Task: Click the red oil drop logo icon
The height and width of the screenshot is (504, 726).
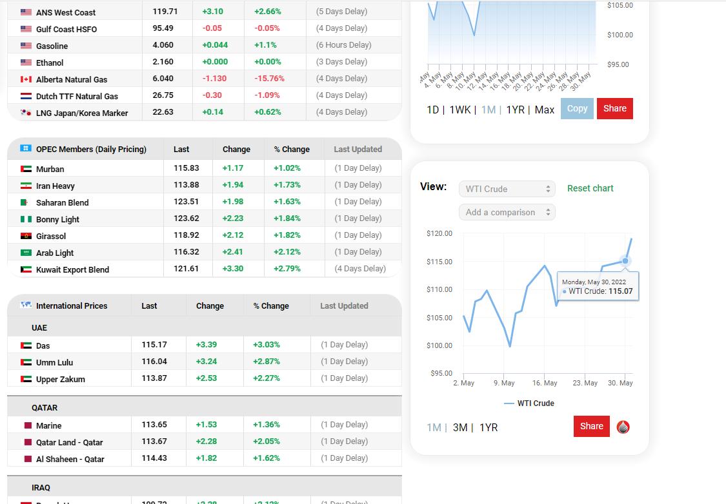Action: (x=623, y=427)
